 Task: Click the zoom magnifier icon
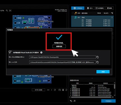[7, 11]
